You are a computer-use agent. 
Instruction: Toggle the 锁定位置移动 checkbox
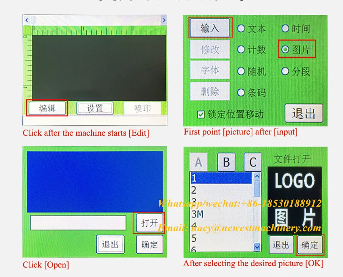[200, 114]
